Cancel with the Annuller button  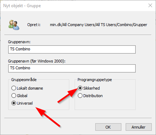click(x=138, y=127)
